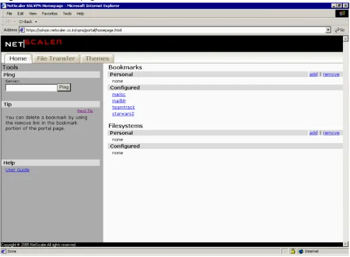The height and width of the screenshot is (257, 350).
Task: Click remove link for personal Bookmarks
Action: 331,74
